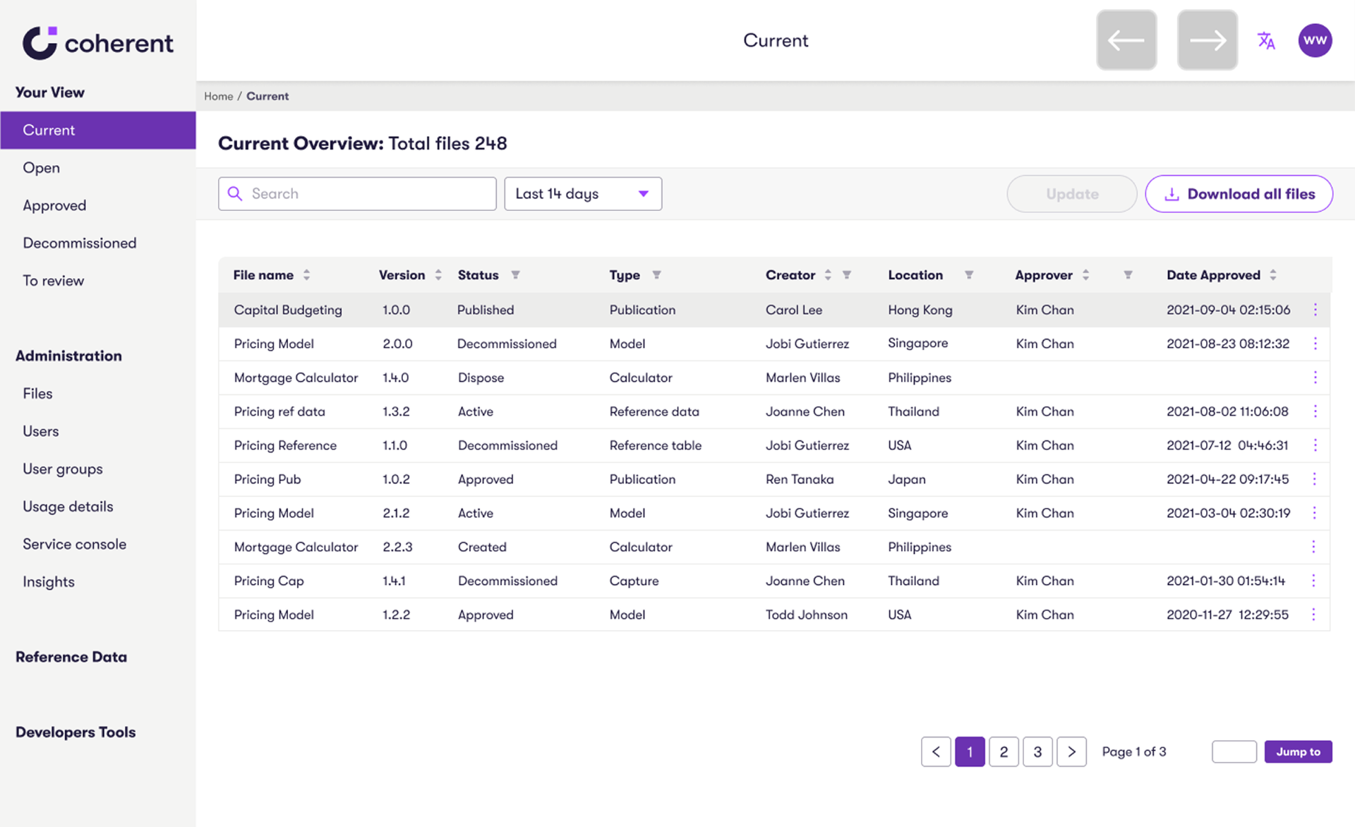This screenshot has width=1355, height=827.
Task: Click the 2020-11-27 12:29:55 date cell
Action: coord(1227,615)
